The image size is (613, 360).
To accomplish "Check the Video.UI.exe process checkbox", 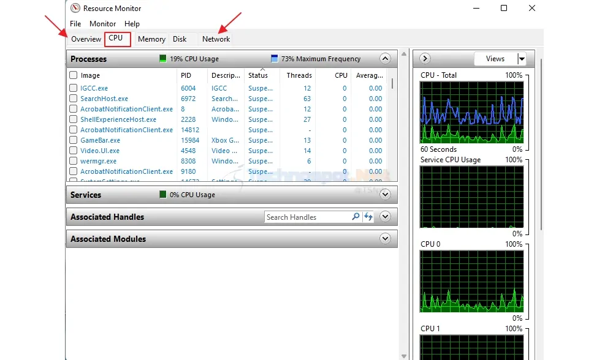I will pos(73,151).
